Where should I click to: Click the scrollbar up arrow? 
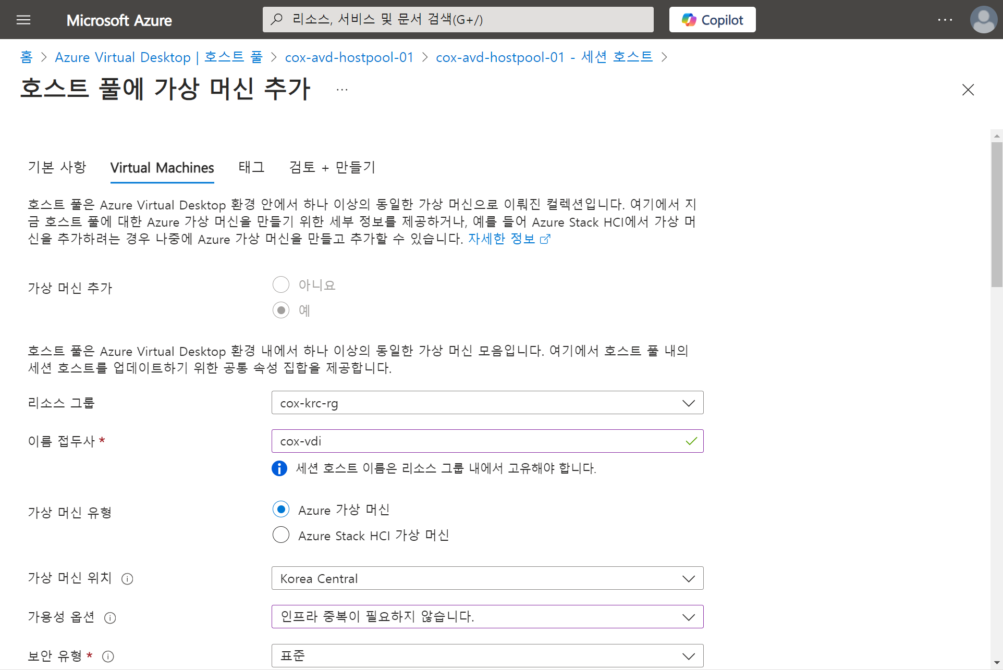[996, 135]
